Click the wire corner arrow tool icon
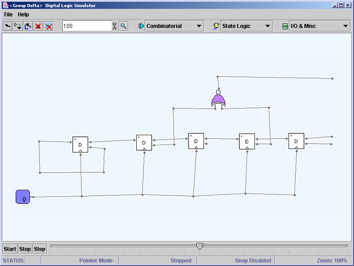354x266 pixels. tap(28, 26)
